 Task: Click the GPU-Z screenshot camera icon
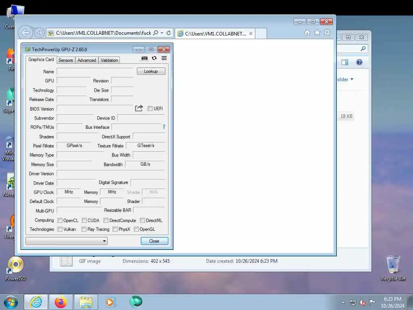click(x=144, y=58)
